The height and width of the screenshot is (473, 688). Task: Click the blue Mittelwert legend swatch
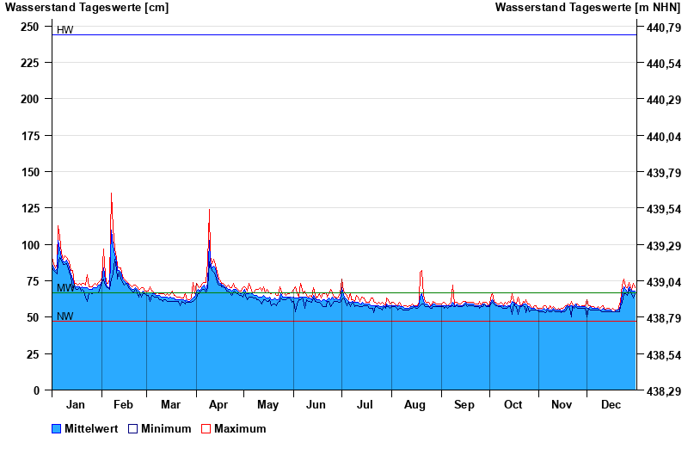coord(57,428)
